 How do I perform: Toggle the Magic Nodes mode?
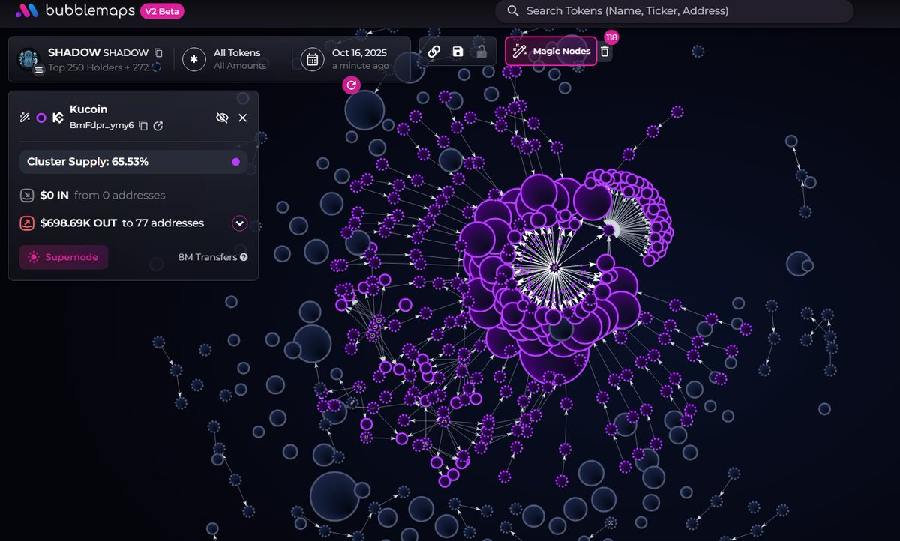pyautogui.click(x=551, y=52)
